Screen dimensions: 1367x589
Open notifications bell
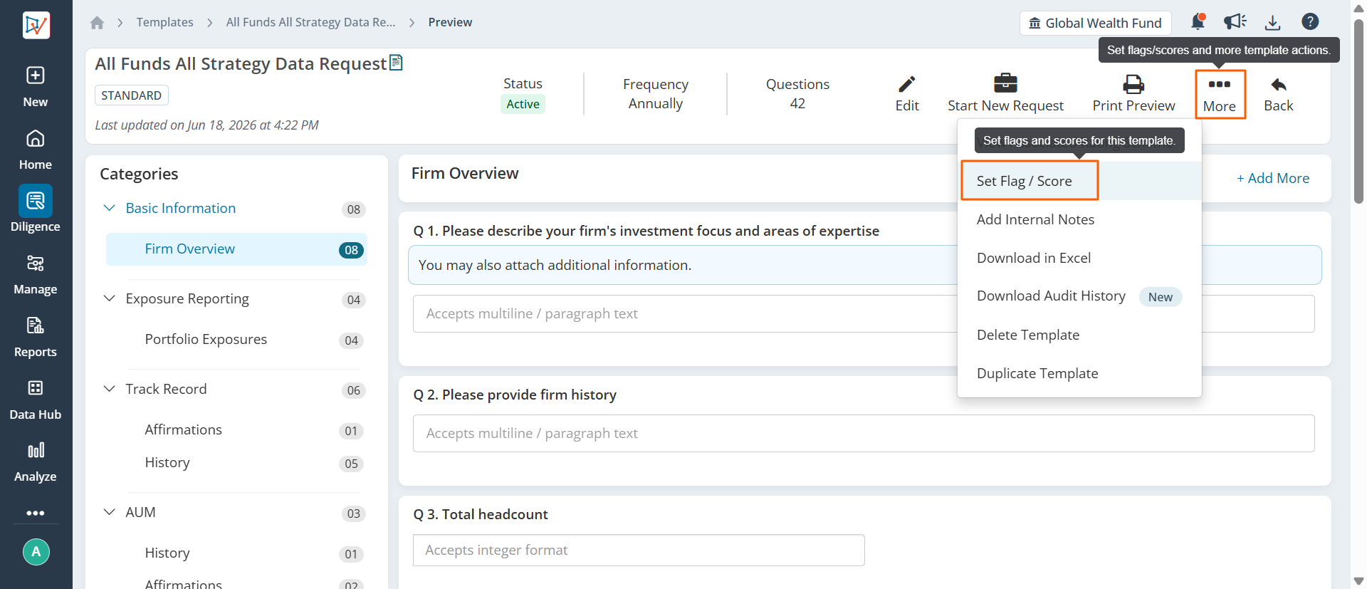click(1198, 22)
